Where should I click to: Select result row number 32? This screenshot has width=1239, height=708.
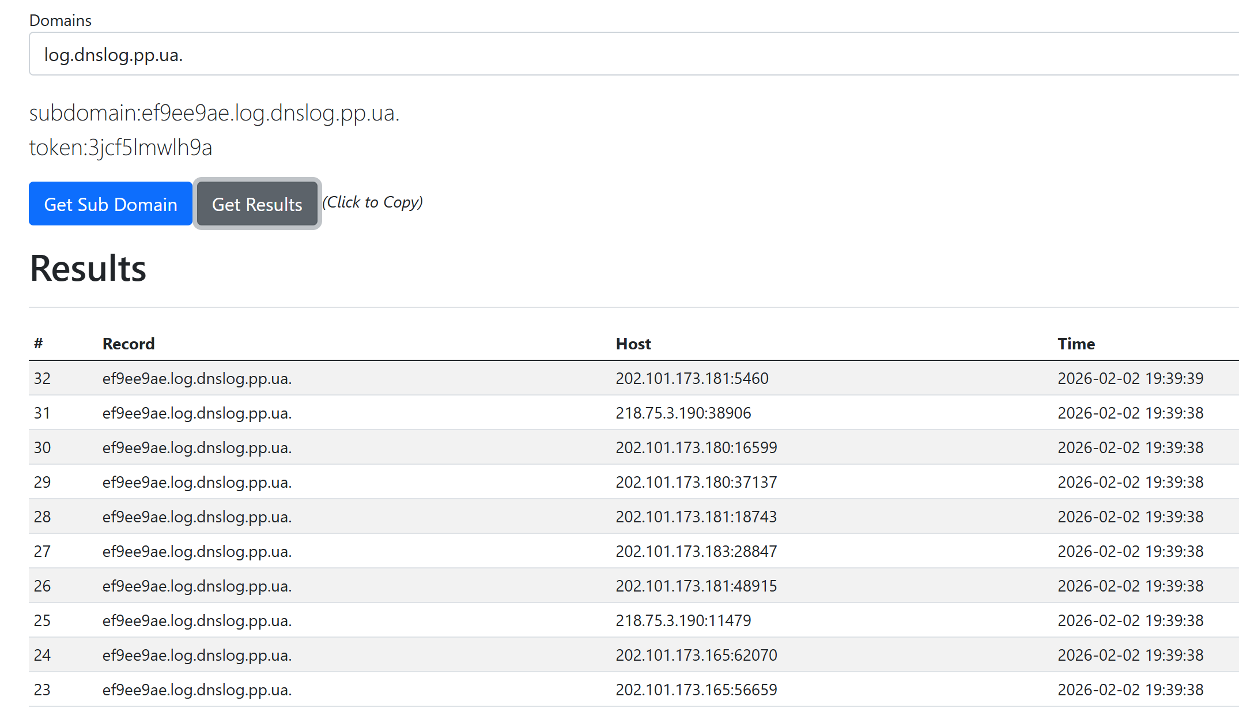coord(42,378)
